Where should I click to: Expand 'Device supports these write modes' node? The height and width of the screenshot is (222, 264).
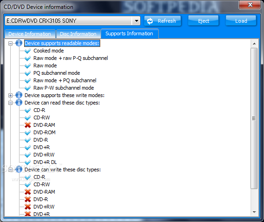pyautogui.click(x=10, y=95)
